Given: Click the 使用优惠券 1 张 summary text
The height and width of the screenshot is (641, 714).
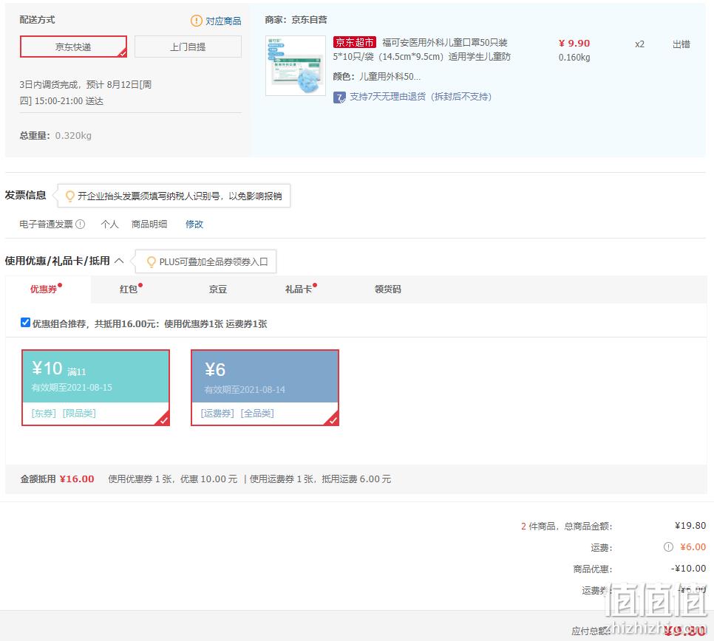Looking at the screenshot, I should coord(172,479).
